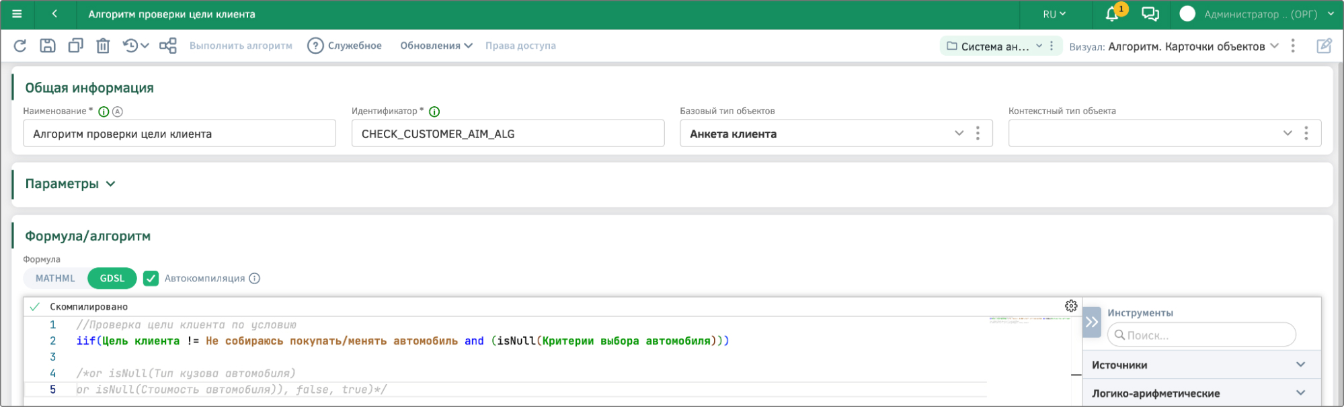Switch formula mode to MATHML
Screen dimensions: 1344x407
pos(55,278)
